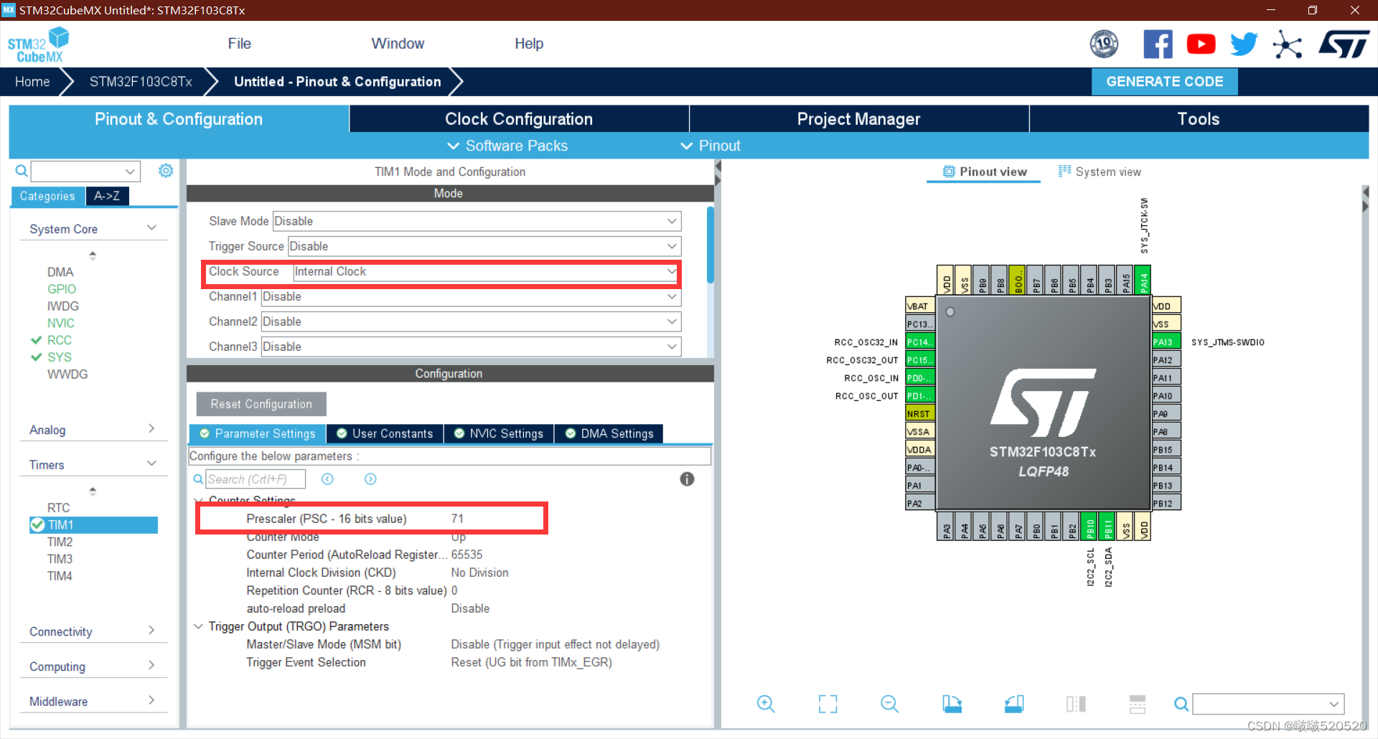Open the Help menu
Image resolution: width=1378 pixels, height=739 pixels.
click(x=529, y=44)
